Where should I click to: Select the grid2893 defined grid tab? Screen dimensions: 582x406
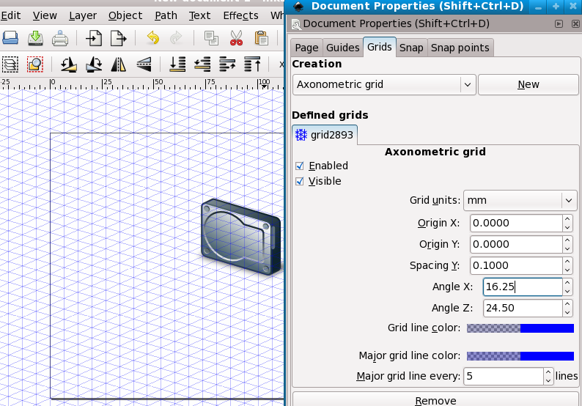[x=325, y=135]
